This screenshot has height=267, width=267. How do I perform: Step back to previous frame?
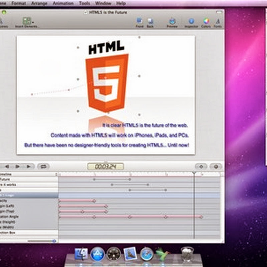pyautogui.click(x=7, y=166)
